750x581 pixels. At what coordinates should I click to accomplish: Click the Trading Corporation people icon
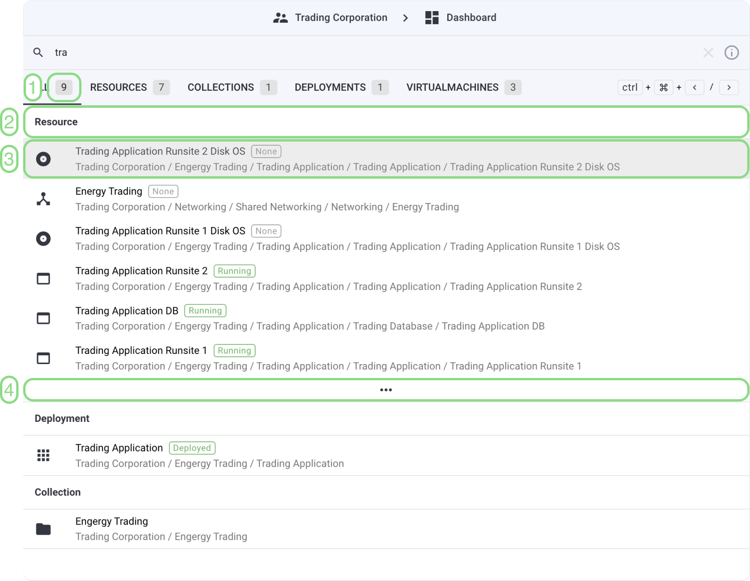pyautogui.click(x=280, y=18)
